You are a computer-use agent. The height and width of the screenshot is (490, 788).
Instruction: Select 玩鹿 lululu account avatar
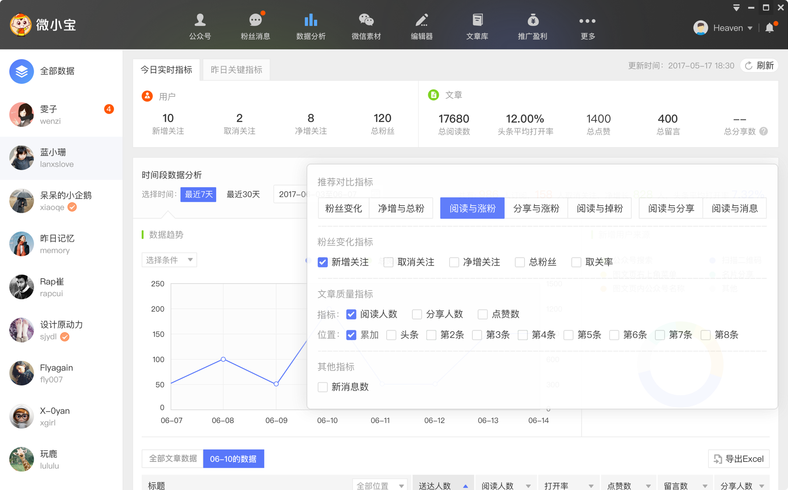click(x=21, y=459)
